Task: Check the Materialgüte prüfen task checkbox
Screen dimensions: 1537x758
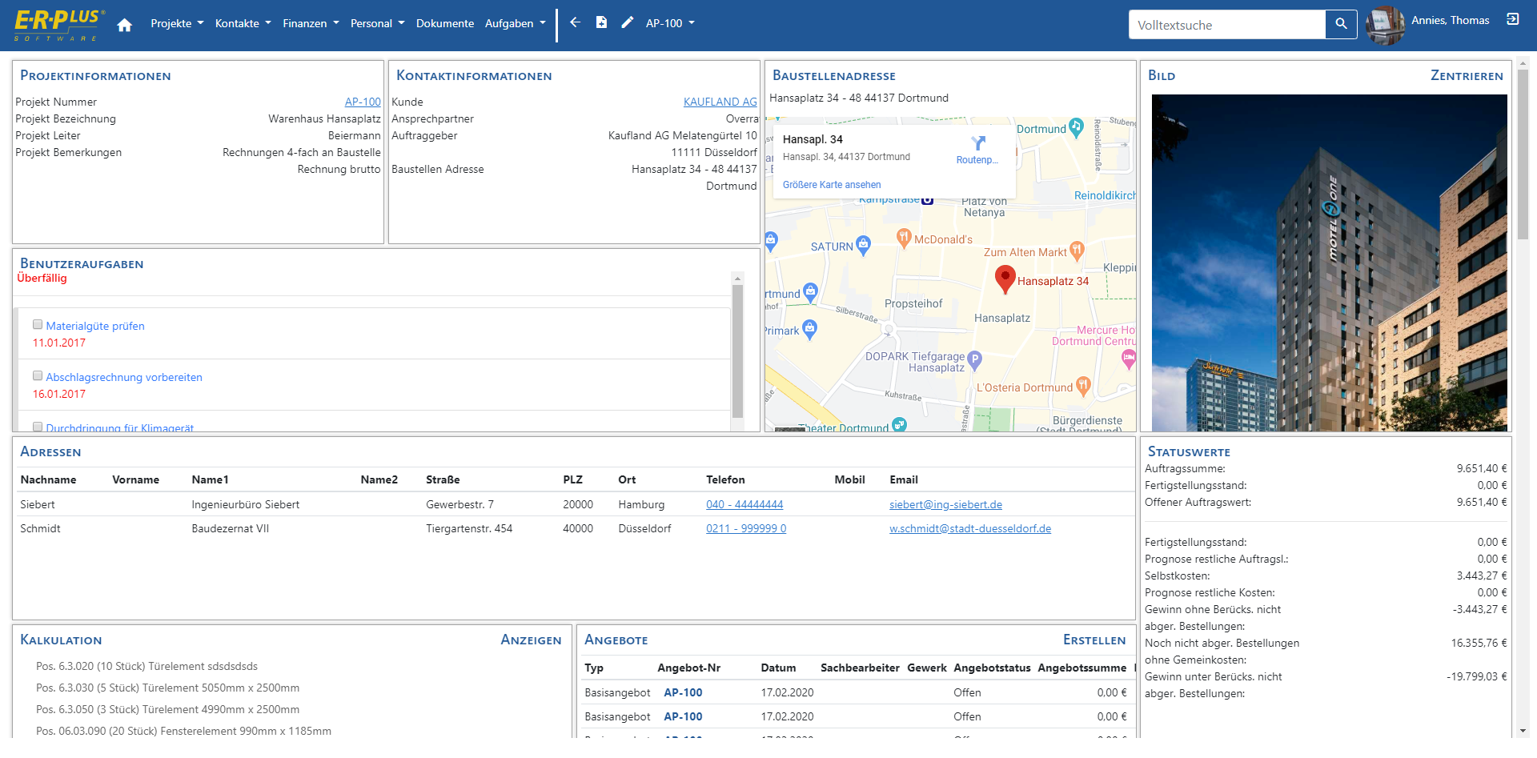Action: click(38, 324)
